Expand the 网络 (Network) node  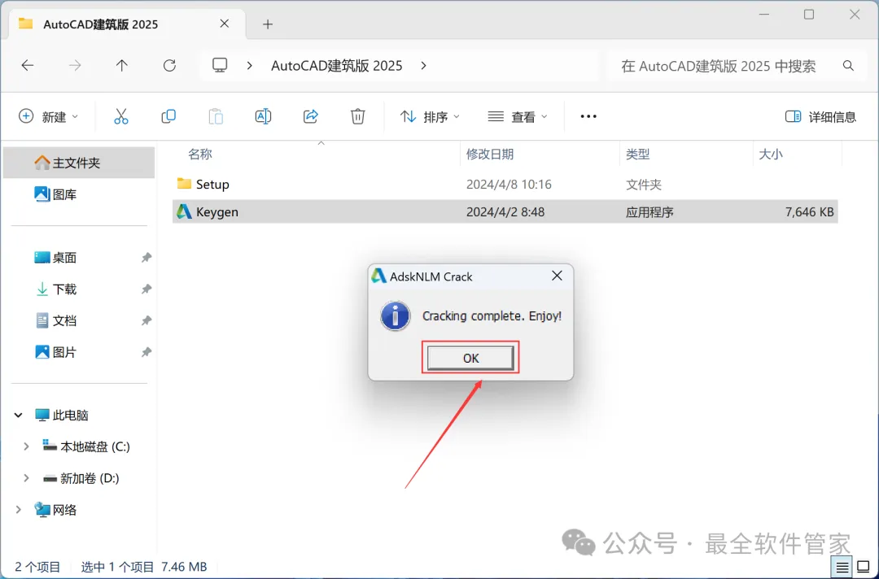(19, 510)
